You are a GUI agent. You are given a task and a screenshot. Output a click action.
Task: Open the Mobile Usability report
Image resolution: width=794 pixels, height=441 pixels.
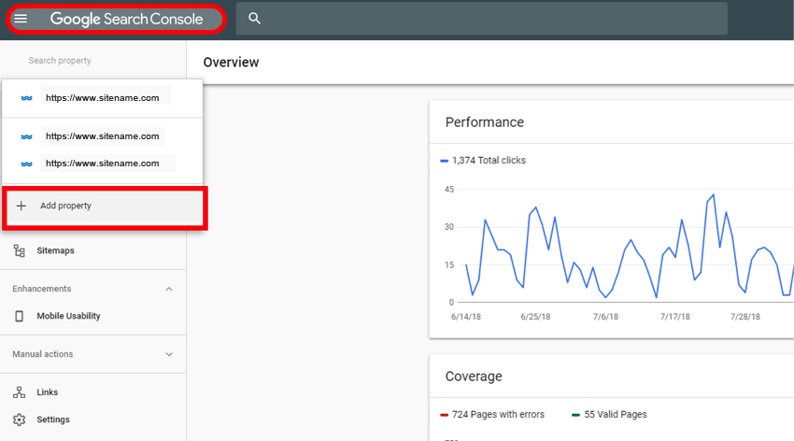(68, 316)
